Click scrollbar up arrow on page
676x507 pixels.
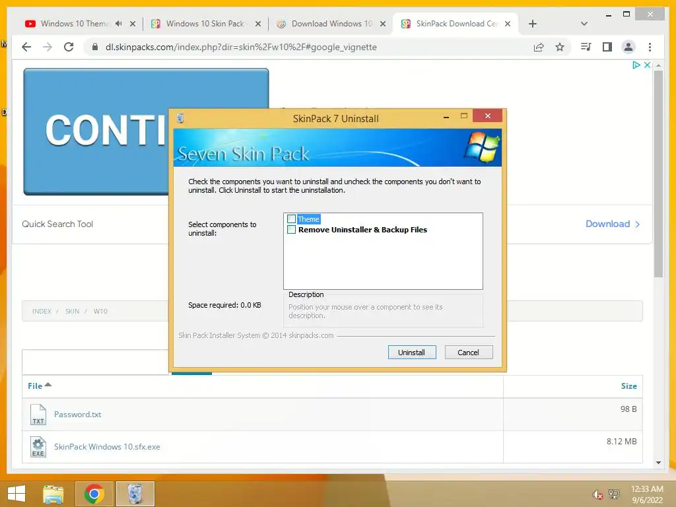(x=658, y=65)
